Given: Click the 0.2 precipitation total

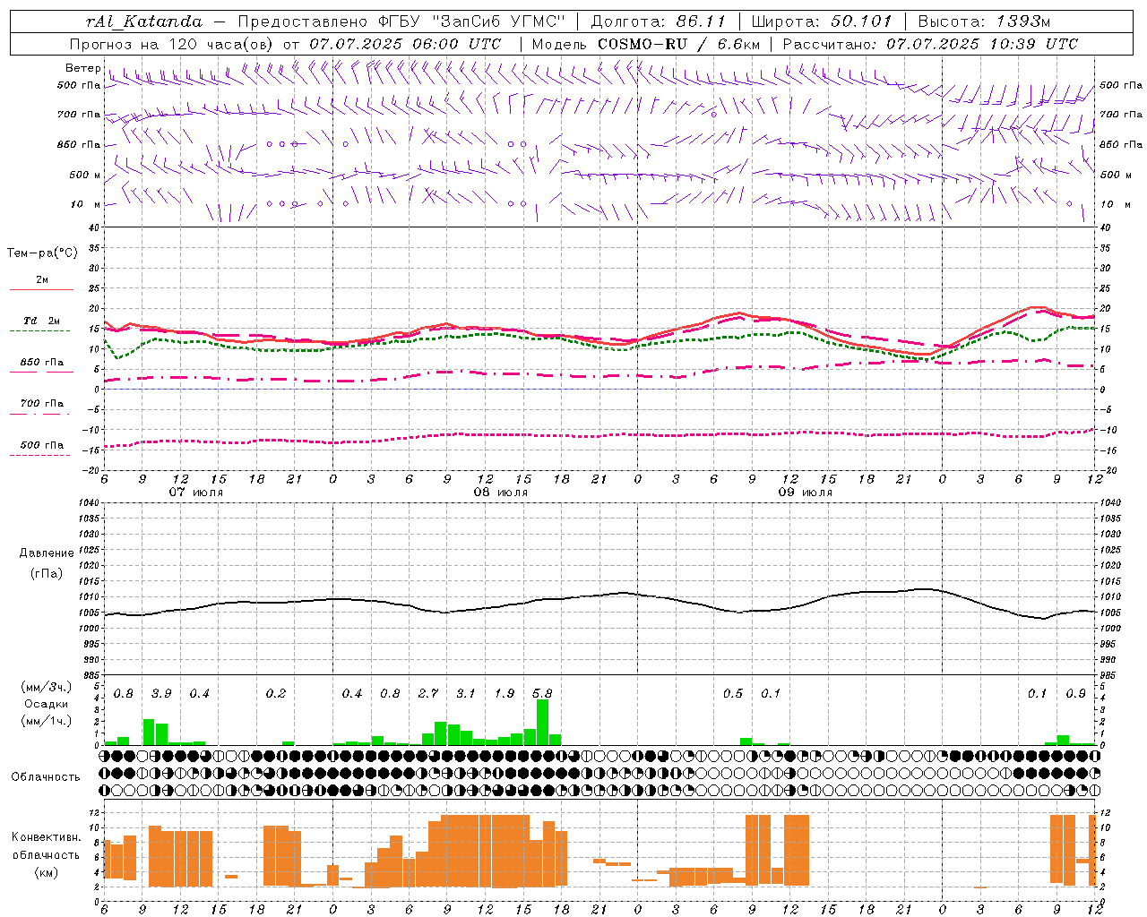Looking at the screenshot, I should click(276, 694).
